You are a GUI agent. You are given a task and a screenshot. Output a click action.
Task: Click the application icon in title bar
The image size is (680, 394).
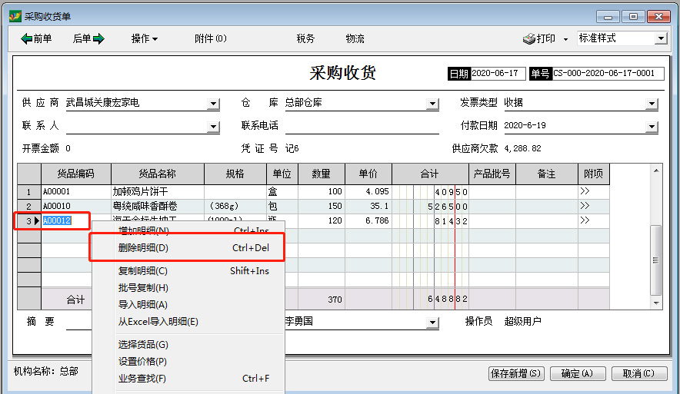pos(15,16)
